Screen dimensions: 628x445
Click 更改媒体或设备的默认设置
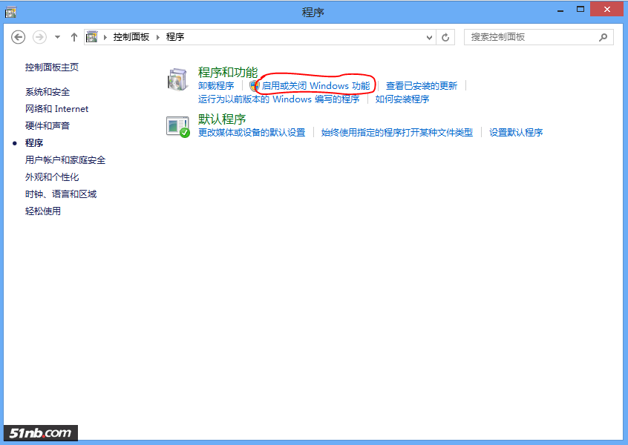[x=252, y=133]
